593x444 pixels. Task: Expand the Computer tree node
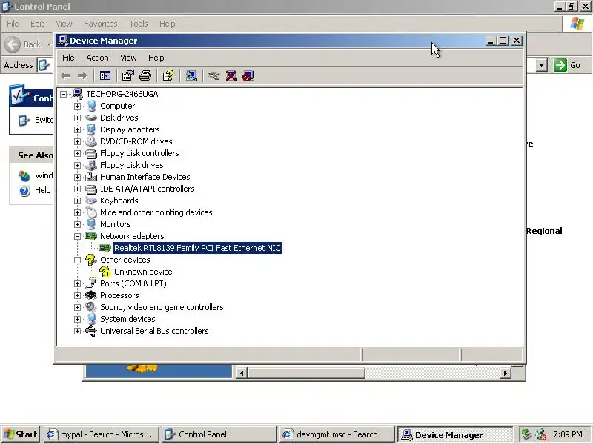tap(77, 106)
